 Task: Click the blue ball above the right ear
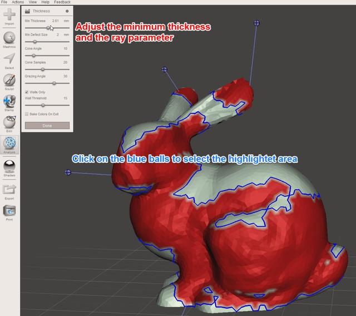tap(256, 23)
